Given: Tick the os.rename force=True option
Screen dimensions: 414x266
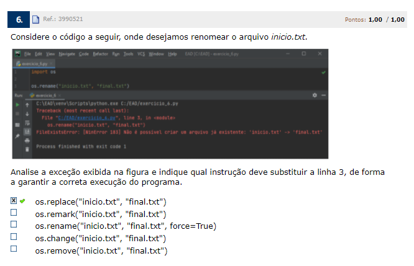Looking at the screenshot, I should tap(14, 226).
